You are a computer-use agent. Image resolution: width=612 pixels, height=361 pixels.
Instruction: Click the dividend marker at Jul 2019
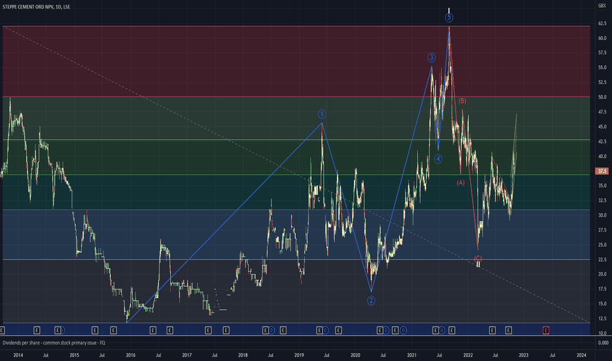point(326,331)
